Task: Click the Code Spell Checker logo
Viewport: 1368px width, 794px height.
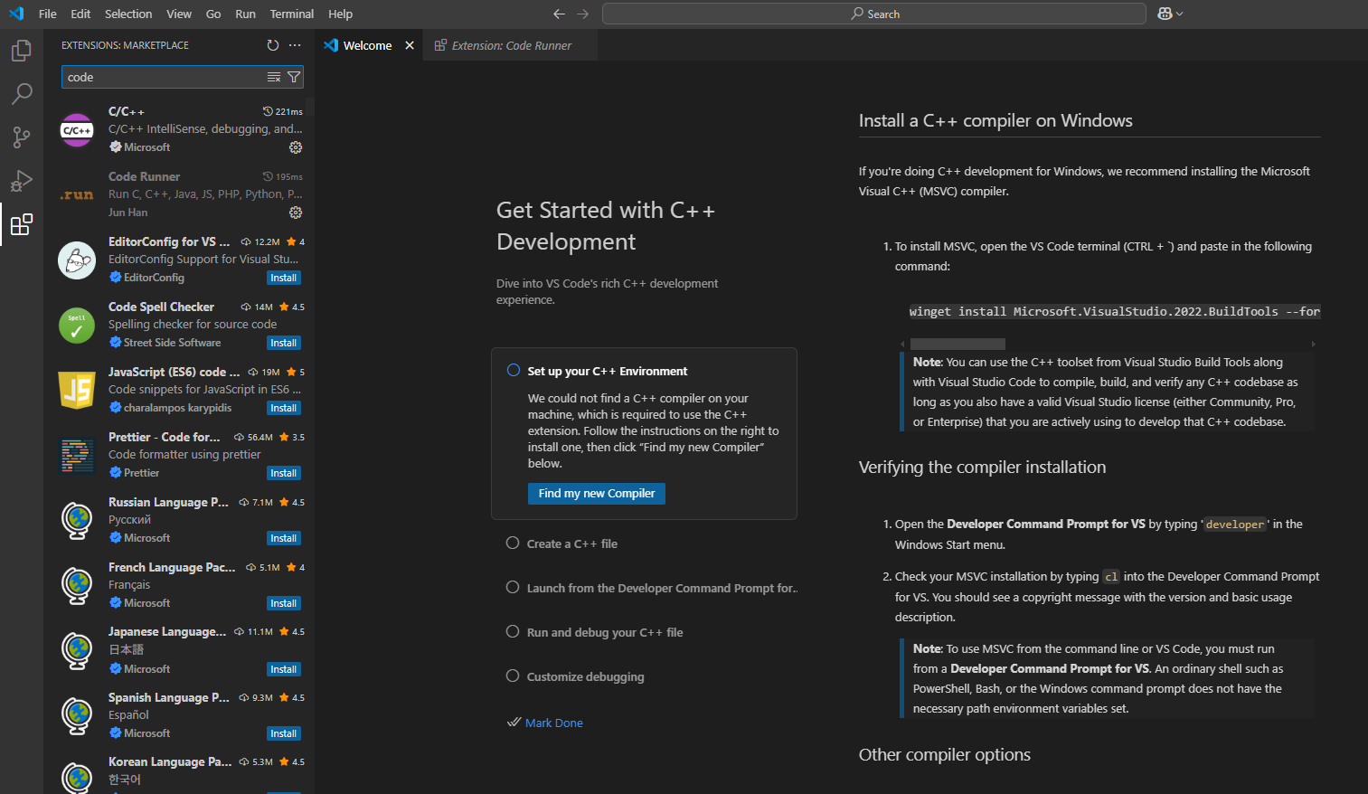Action: point(77,326)
